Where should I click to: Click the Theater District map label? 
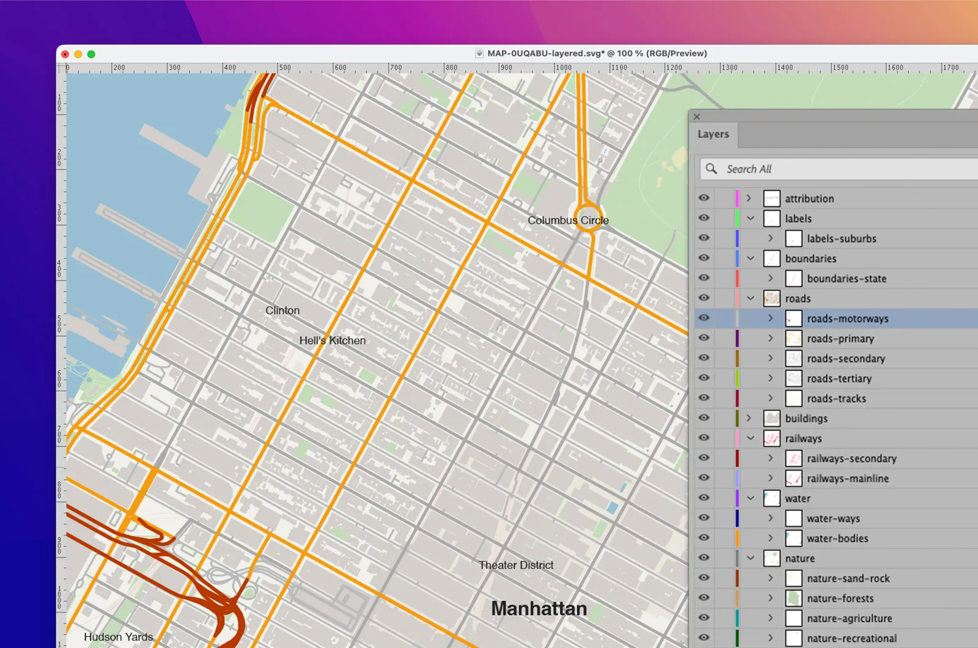click(516, 565)
